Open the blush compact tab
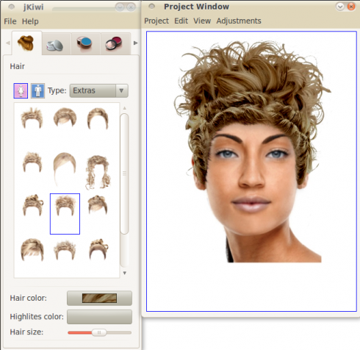 115,44
